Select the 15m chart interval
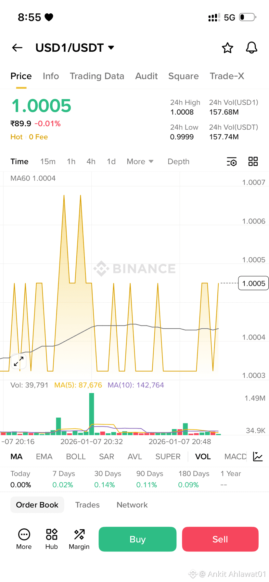269x582 pixels. pos(48,161)
